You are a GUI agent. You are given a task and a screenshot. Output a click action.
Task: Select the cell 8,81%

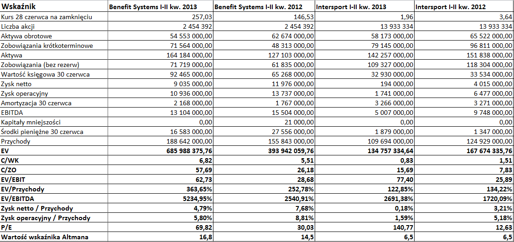coord(263,218)
